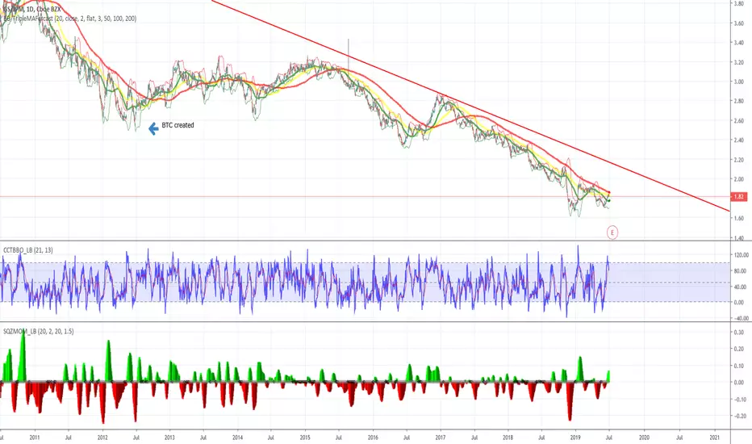Click the 2.20 tick on the price axis
Screen dimensions: 752x444
tap(739, 160)
